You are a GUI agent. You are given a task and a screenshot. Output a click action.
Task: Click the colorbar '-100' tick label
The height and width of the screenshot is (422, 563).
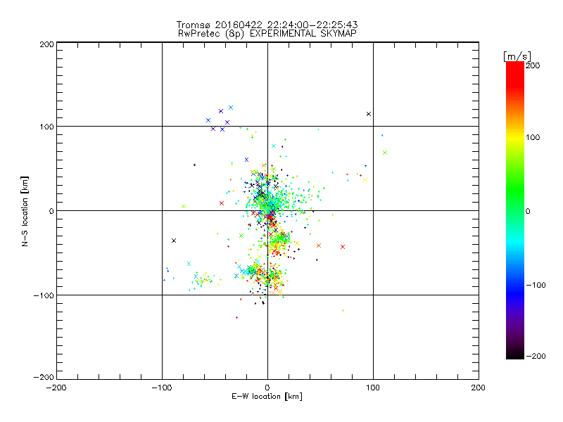(x=536, y=285)
